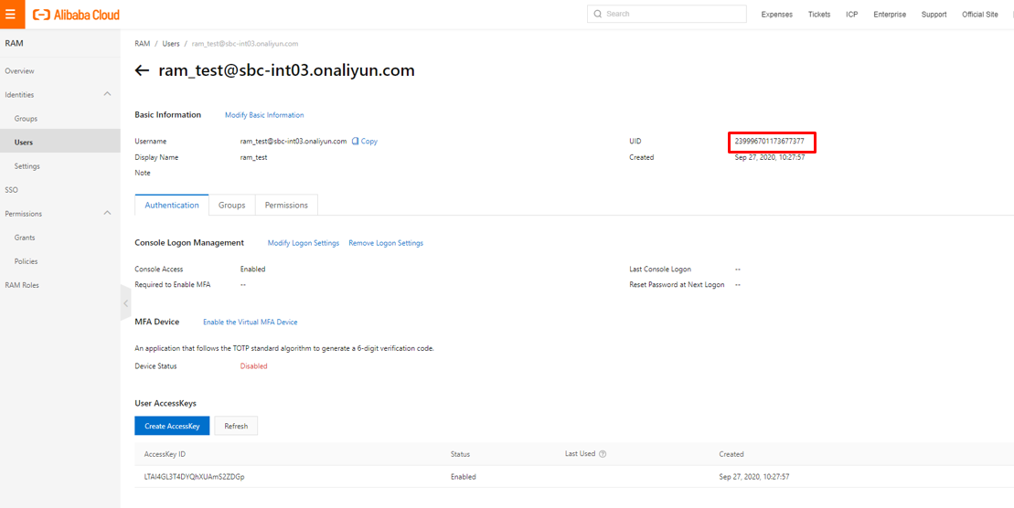Image resolution: width=1014 pixels, height=508 pixels.
Task: Collapse the sidebar using the handle arrow
Action: click(125, 302)
